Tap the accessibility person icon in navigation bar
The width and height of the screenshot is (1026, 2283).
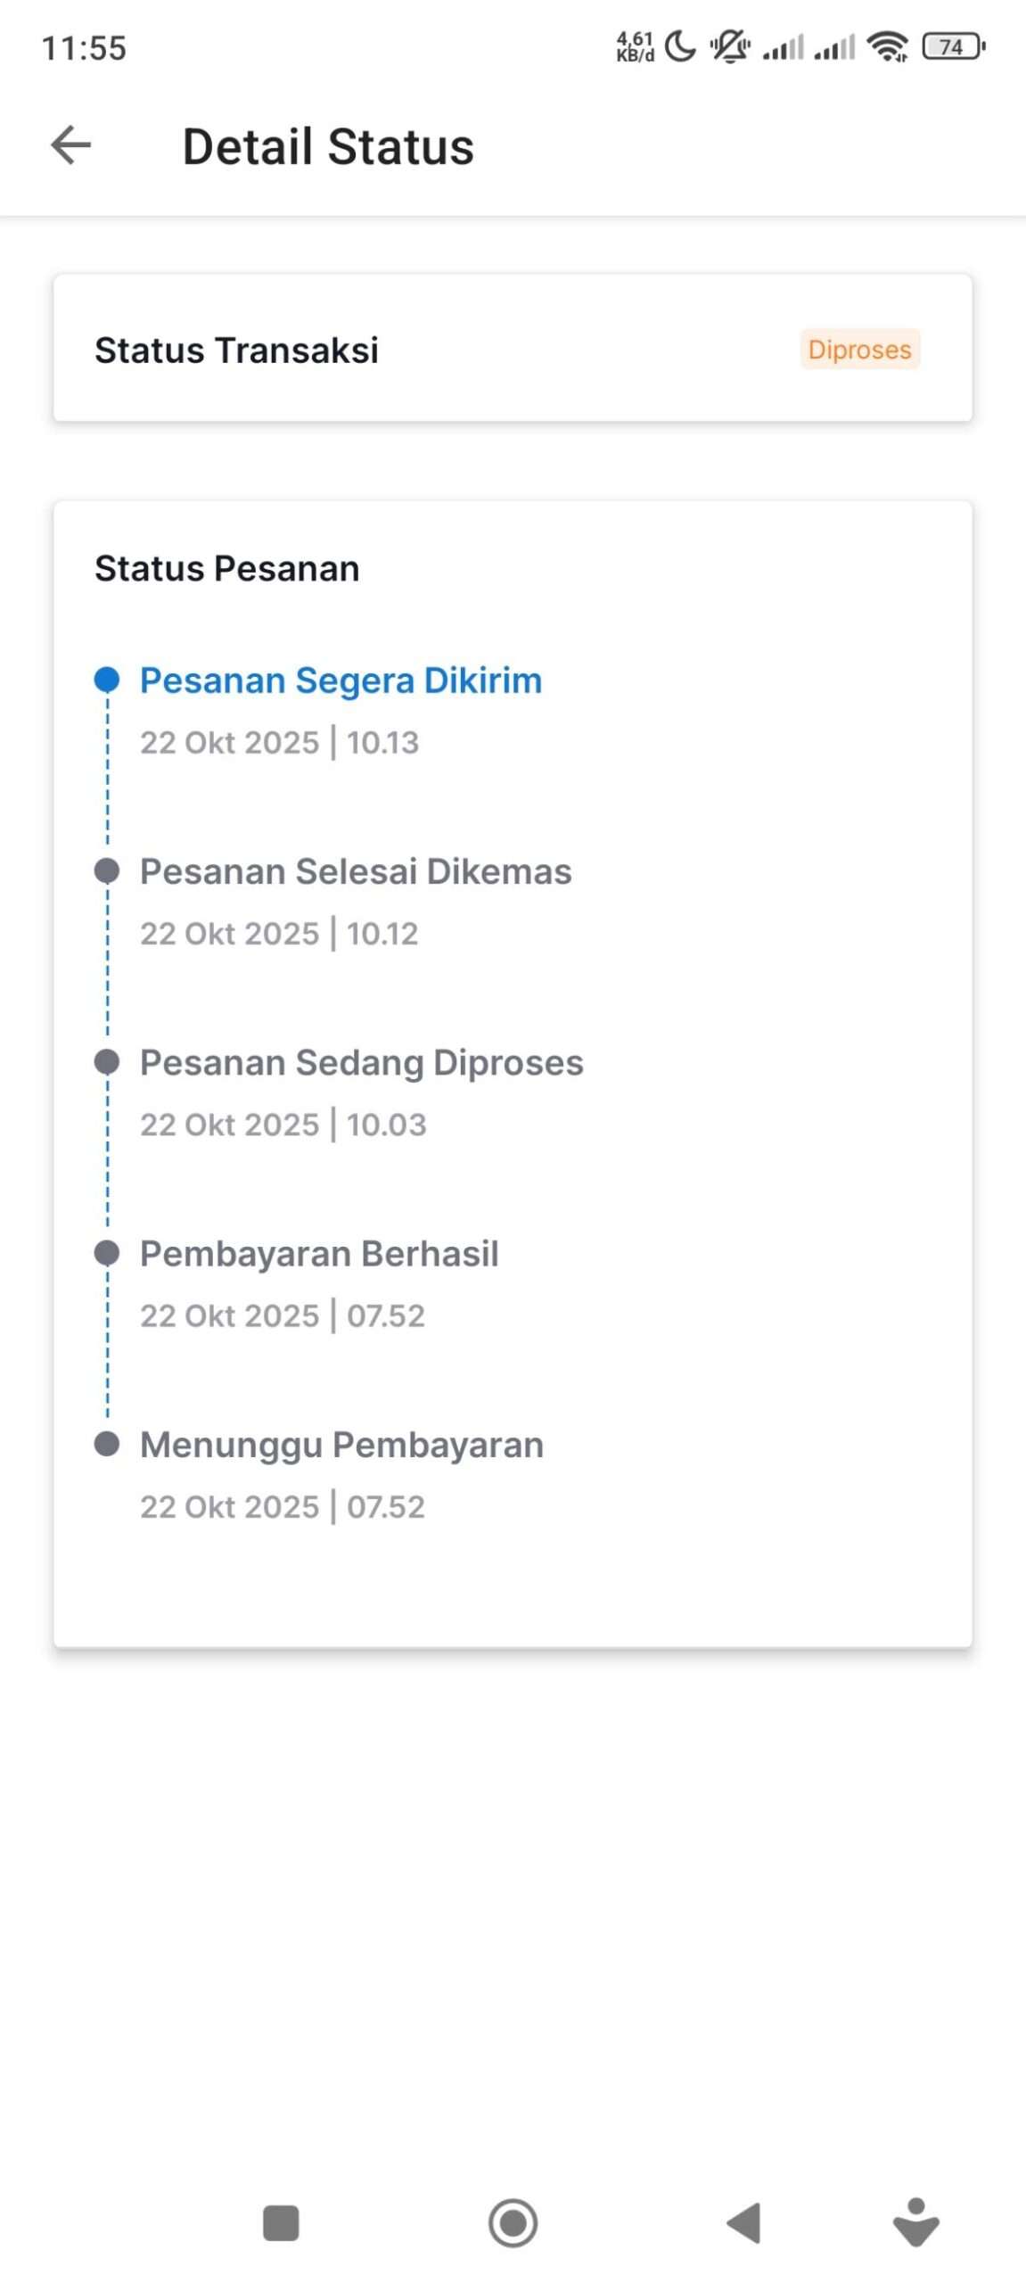(x=915, y=2221)
